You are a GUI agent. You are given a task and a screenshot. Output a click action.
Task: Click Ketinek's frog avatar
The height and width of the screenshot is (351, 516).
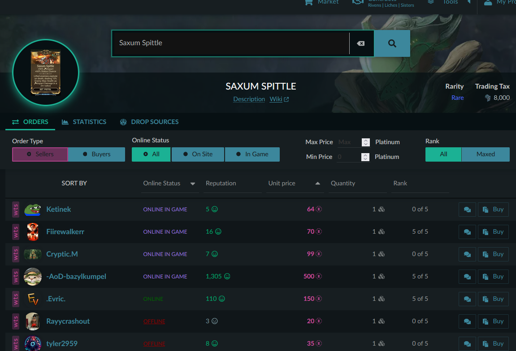tap(33, 210)
